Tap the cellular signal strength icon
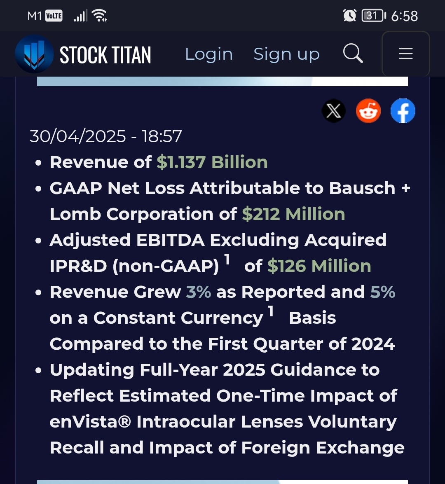This screenshot has height=484, width=445. coord(81,15)
